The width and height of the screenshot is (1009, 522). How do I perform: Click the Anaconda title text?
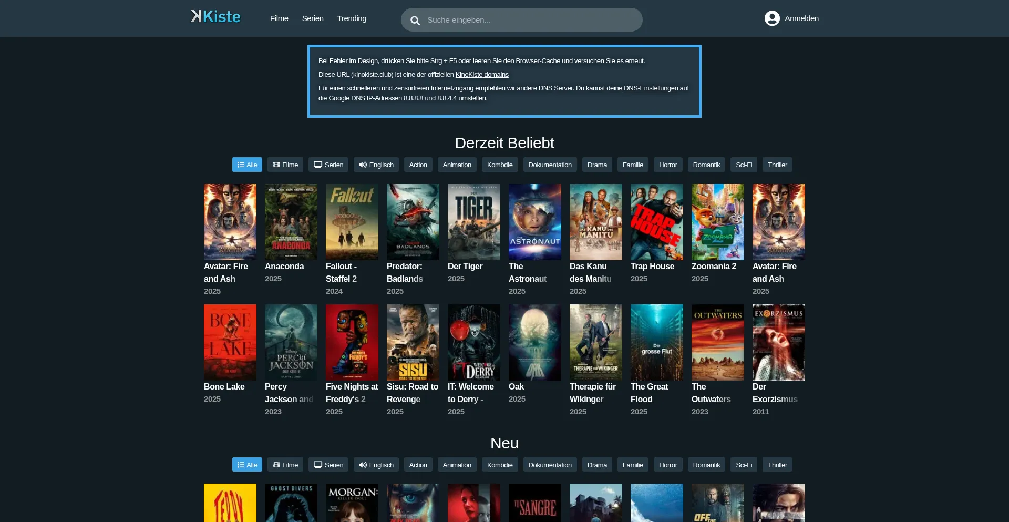[x=284, y=267]
